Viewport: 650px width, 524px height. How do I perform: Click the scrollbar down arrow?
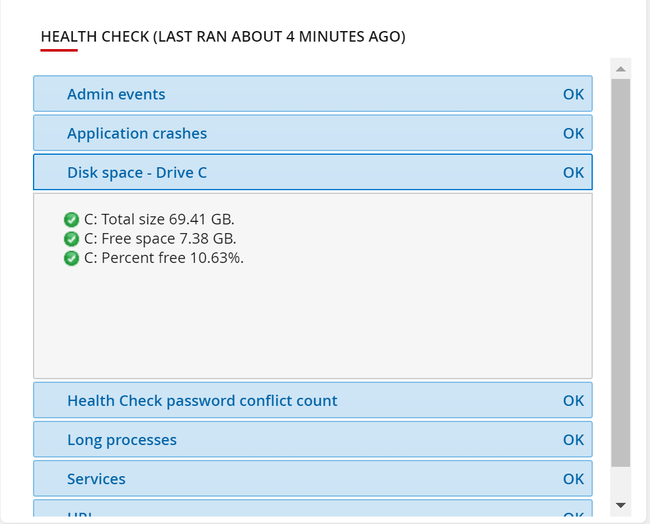pyautogui.click(x=620, y=505)
